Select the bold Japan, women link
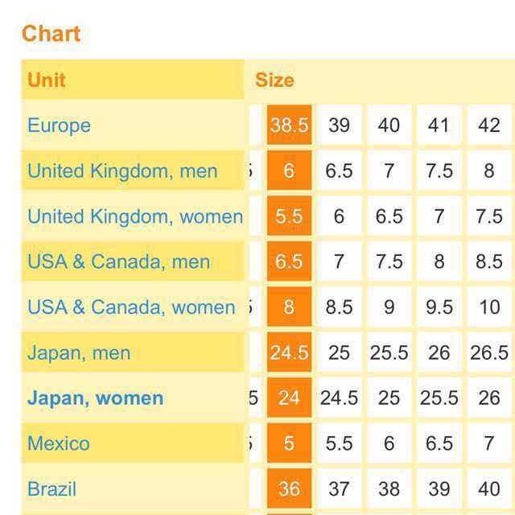Viewport: 515px width, 515px height. 95,398
